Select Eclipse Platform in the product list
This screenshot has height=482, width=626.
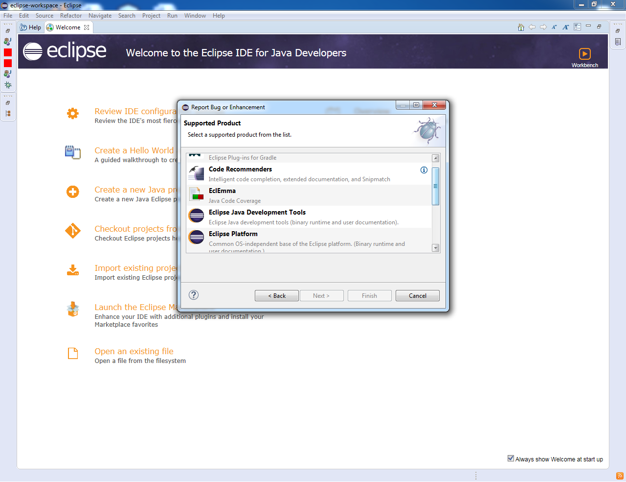(309, 240)
